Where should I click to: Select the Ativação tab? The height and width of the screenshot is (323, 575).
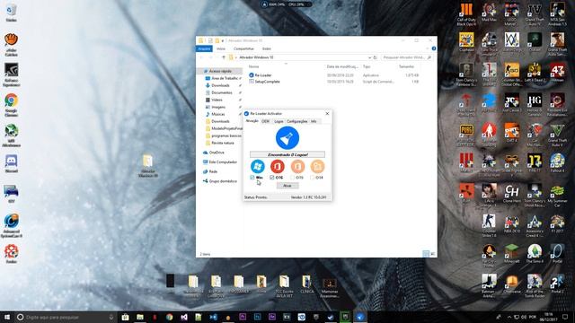click(x=252, y=121)
